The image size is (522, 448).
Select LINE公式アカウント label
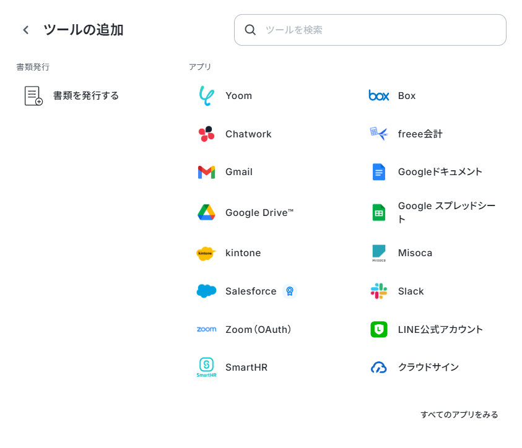[x=440, y=329]
